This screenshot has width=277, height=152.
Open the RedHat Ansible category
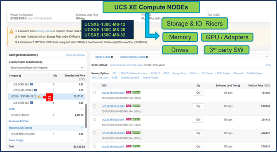click(x=150, y=78)
